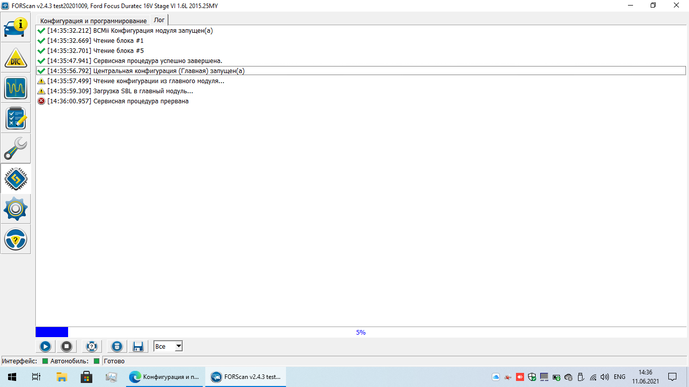Image resolution: width=689 pixels, height=387 pixels.
Task: Expand the 'Все' log filter dropdown
Action: [x=178, y=346]
